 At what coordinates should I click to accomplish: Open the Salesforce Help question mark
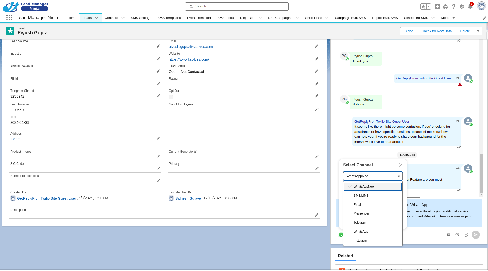[454, 6]
